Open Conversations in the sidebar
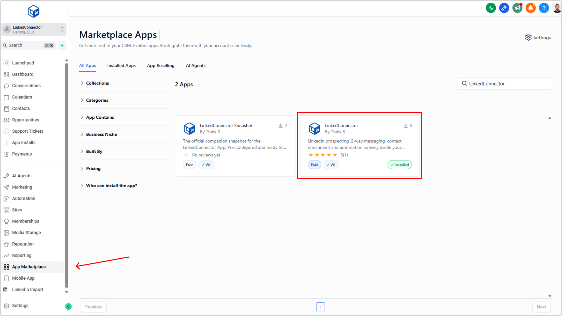Image resolution: width=562 pixels, height=316 pixels. 26,86
